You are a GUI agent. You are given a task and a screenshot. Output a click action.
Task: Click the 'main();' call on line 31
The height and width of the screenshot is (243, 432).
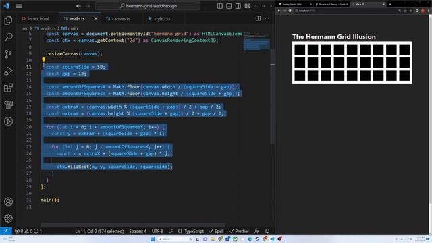(50, 200)
